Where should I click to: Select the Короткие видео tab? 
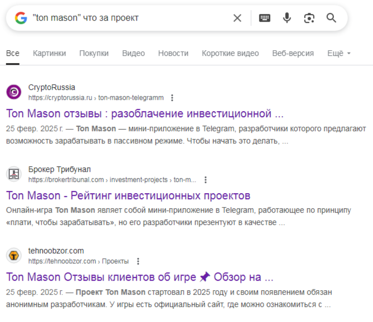(x=230, y=53)
